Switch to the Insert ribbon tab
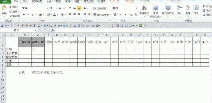The image size is (212, 103). click(25, 1)
